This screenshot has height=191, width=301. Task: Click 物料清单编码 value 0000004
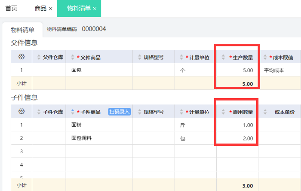click(x=94, y=29)
